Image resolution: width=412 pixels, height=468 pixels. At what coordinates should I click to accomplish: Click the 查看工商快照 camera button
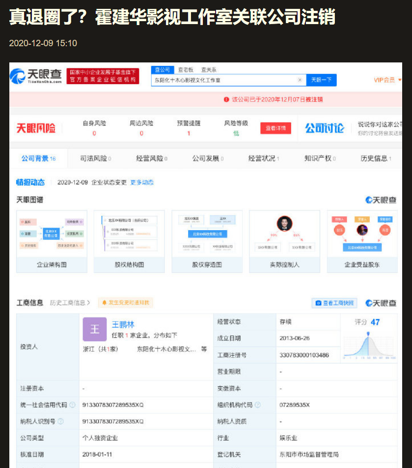[x=334, y=303]
